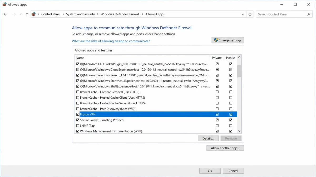Click the Refresh button in address bar
This screenshot has height=177, width=316.
pyautogui.click(x=250, y=14)
